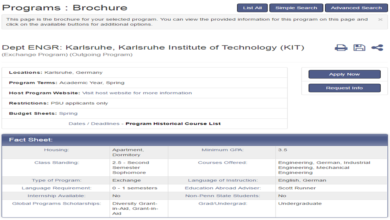This screenshot has height=220, width=390.
Task: Click the Class Standing label
Action: click(57, 163)
